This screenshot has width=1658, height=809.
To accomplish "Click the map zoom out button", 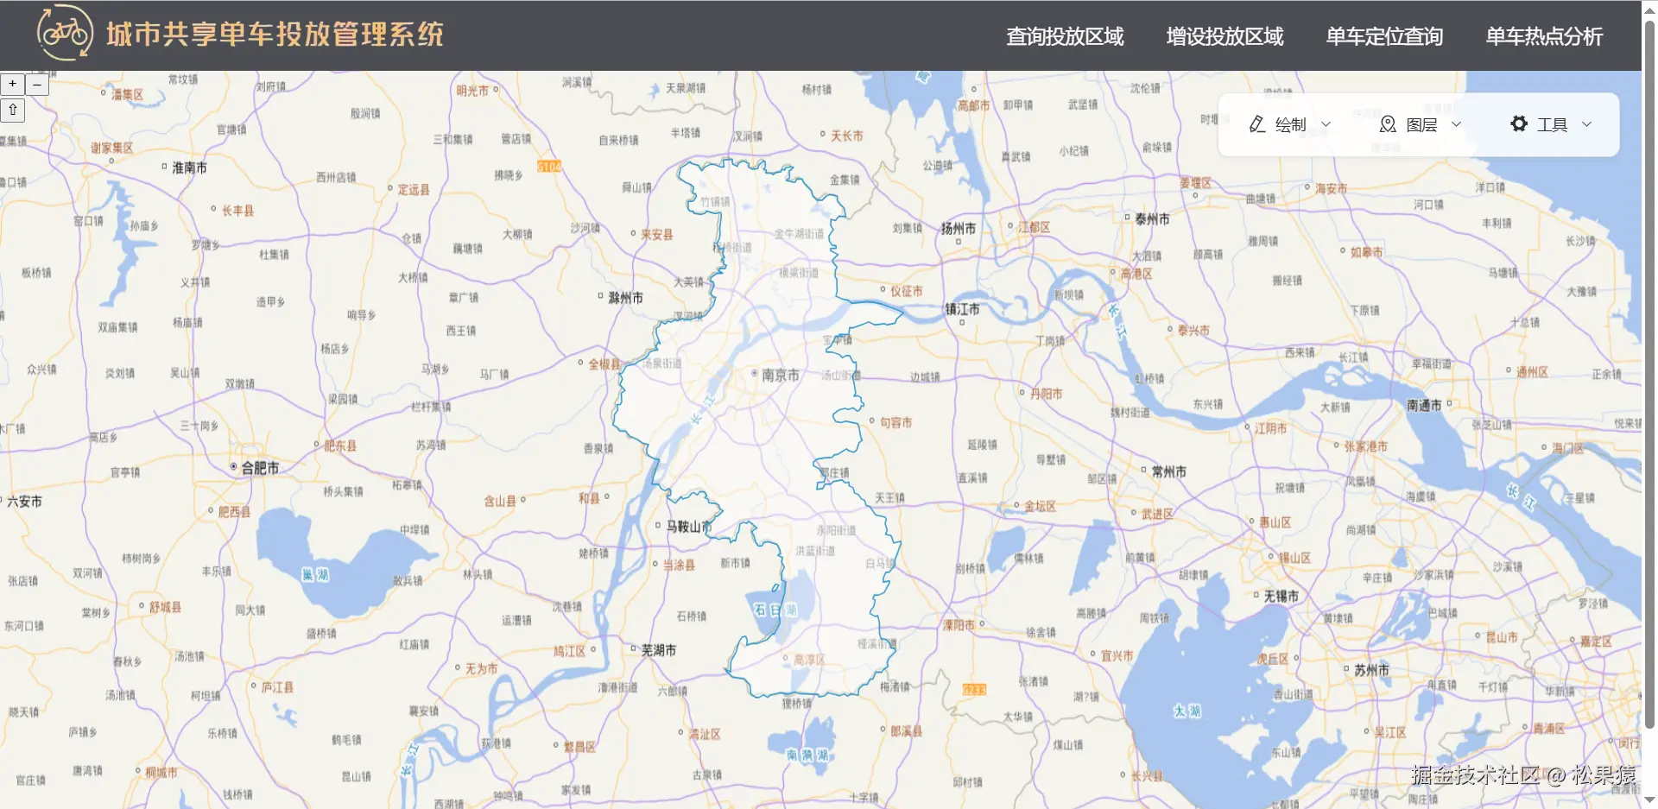I will (x=37, y=84).
